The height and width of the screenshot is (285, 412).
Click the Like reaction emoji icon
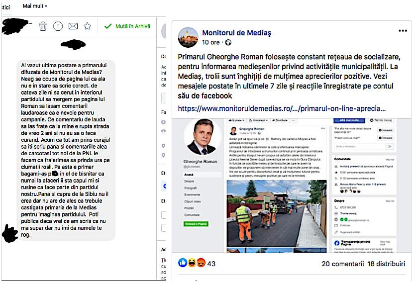coord(183,263)
